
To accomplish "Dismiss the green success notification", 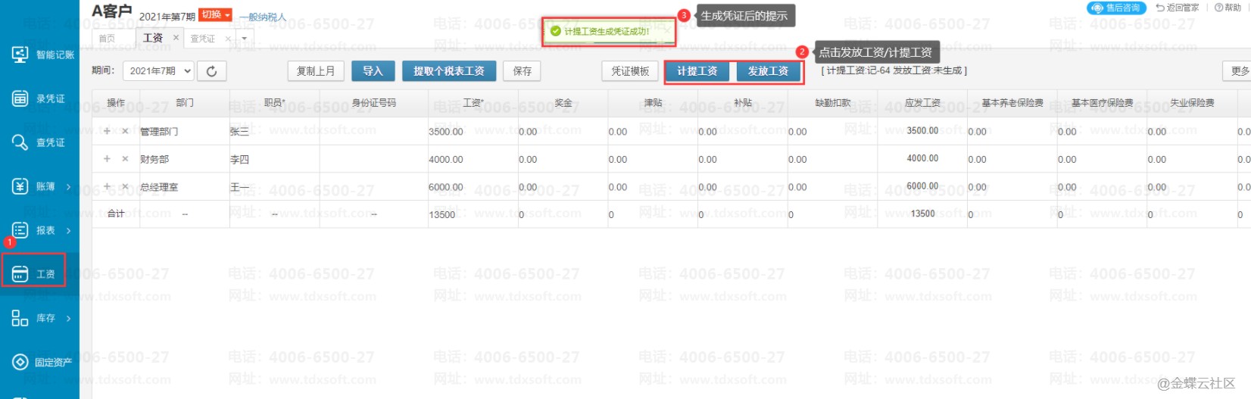I will click(667, 31).
